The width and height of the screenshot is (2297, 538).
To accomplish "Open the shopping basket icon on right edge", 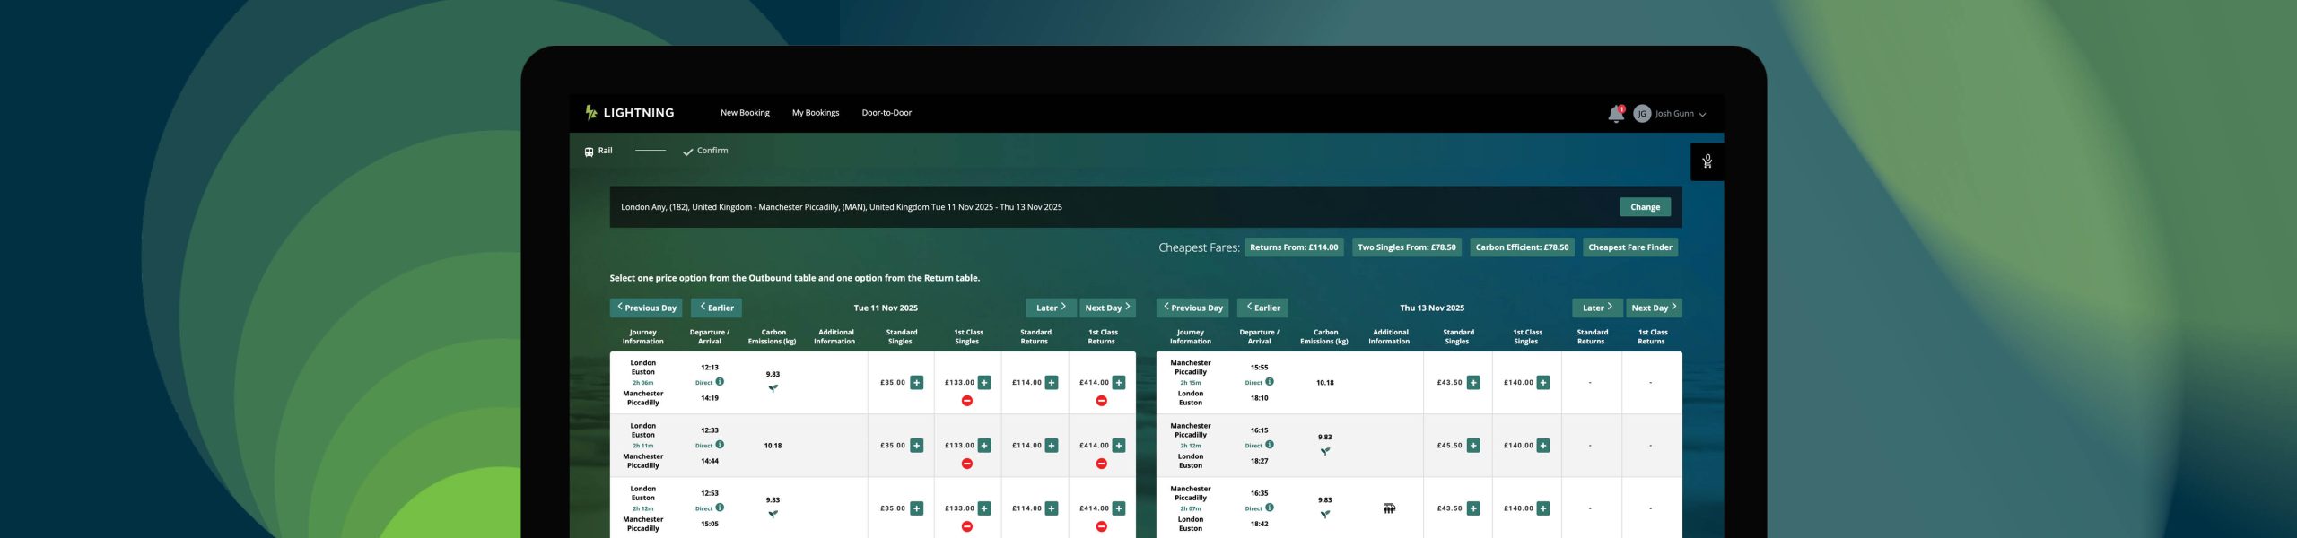I will [x=1707, y=161].
